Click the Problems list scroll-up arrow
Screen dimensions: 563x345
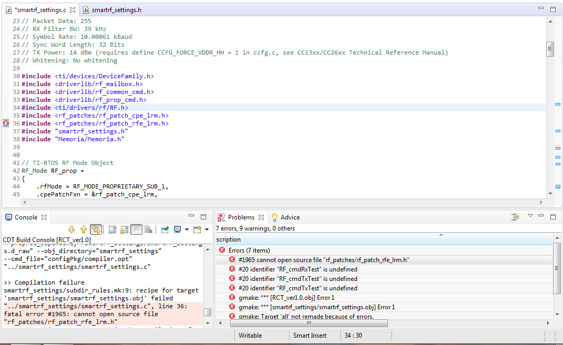557,238
